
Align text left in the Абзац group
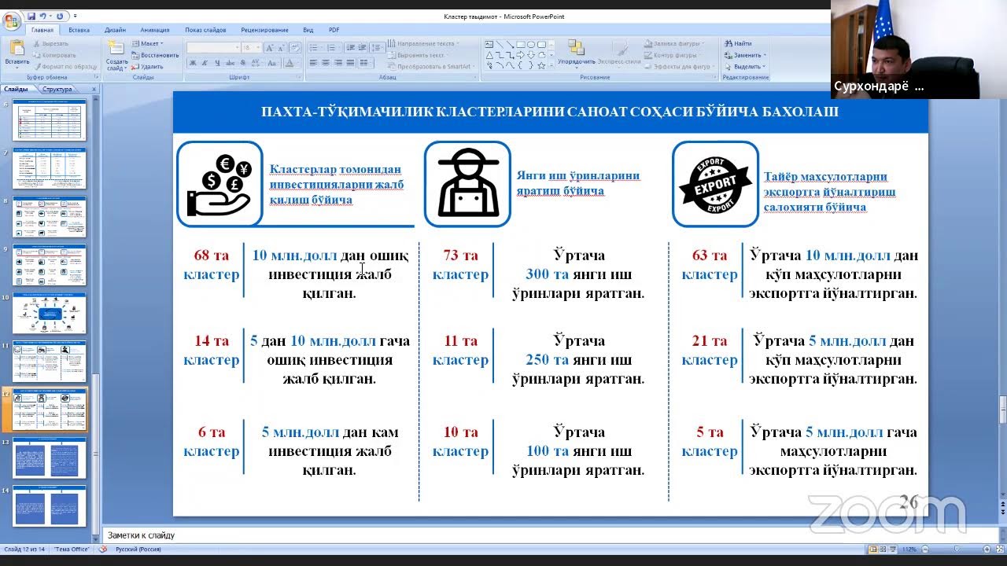point(313,63)
